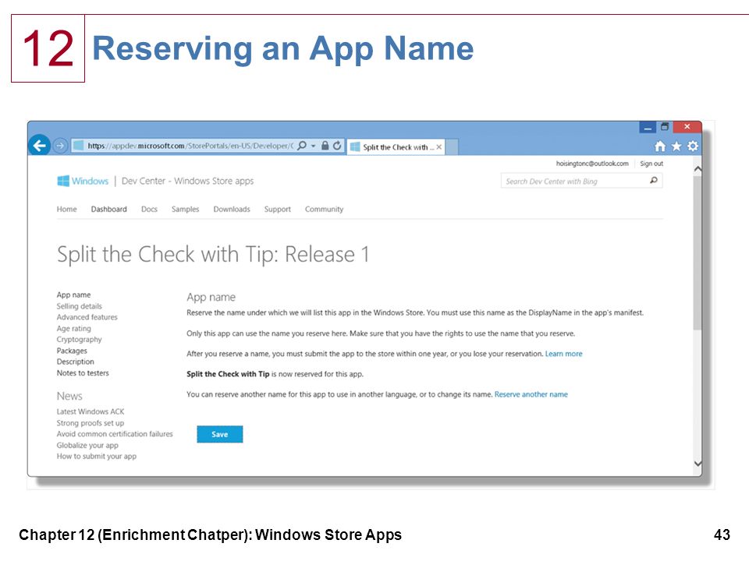Open the Windows link beside logo

[x=91, y=181]
